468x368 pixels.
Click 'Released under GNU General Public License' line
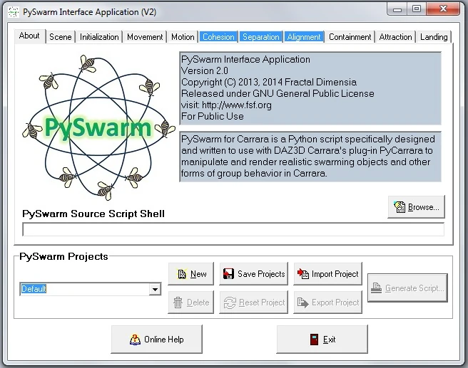[278, 93]
